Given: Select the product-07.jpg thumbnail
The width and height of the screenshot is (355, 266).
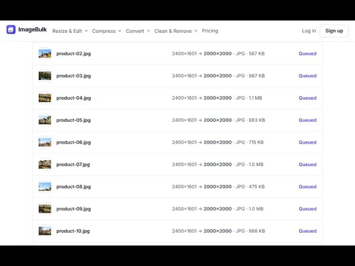Looking at the screenshot, I should coord(45,165).
